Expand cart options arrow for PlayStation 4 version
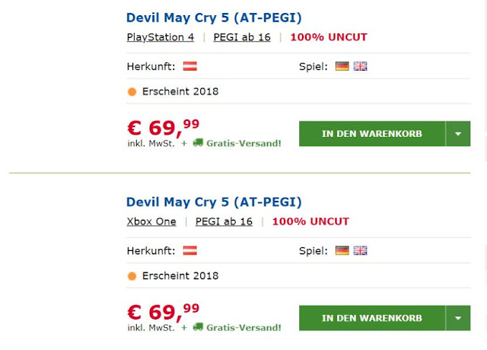The image size is (487, 350). 458,134
